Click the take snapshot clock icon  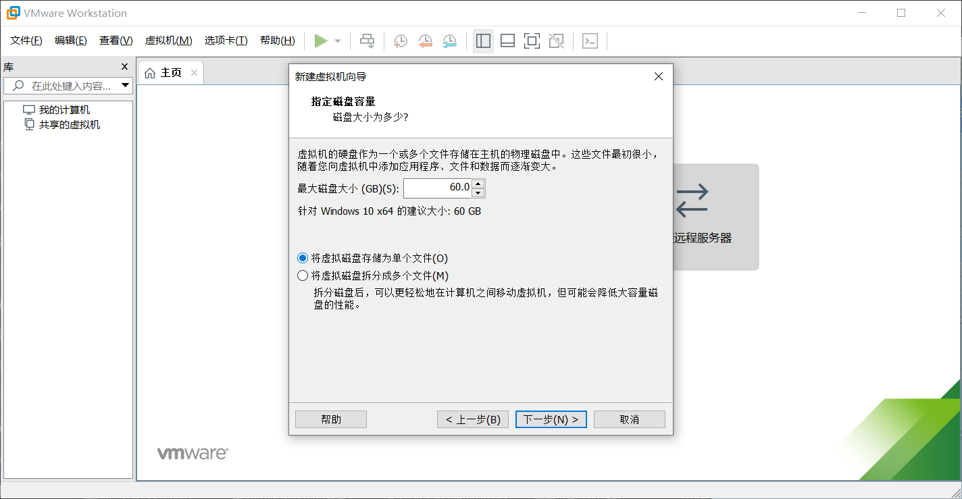[401, 41]
